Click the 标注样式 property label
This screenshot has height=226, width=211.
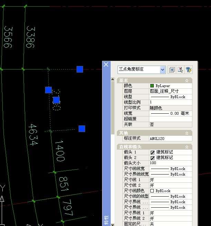132,139
